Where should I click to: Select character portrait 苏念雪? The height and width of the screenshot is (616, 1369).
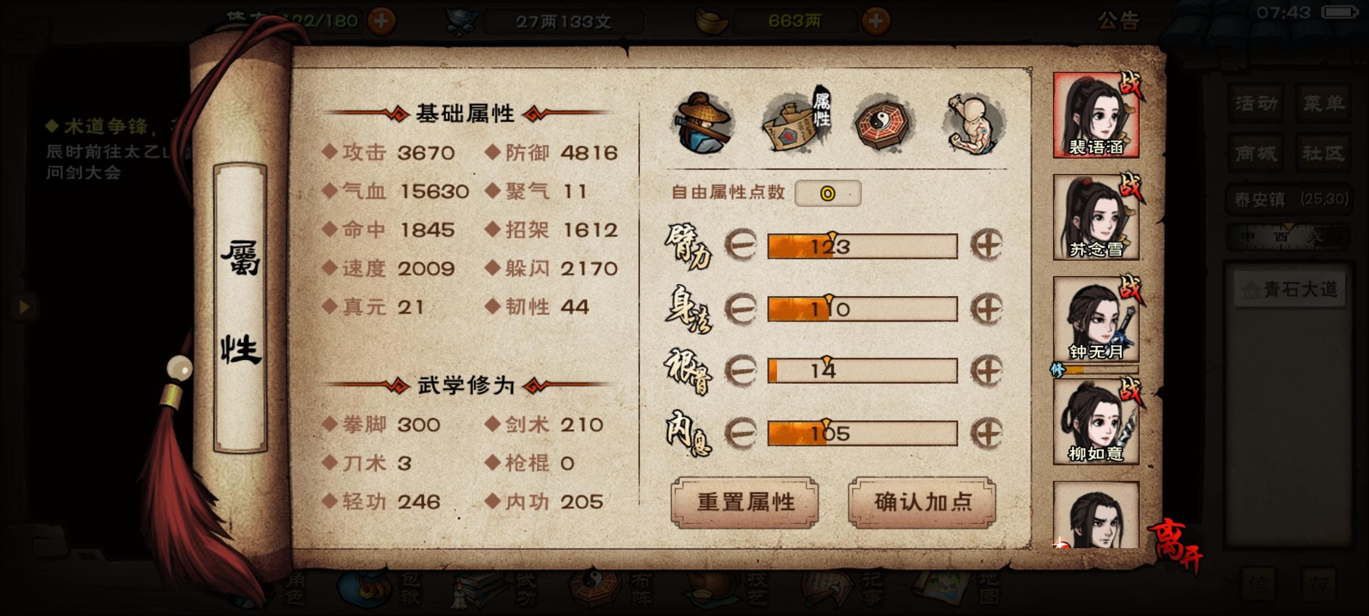1096,217
